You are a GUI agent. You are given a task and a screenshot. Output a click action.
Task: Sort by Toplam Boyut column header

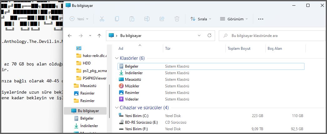point(239,49)
